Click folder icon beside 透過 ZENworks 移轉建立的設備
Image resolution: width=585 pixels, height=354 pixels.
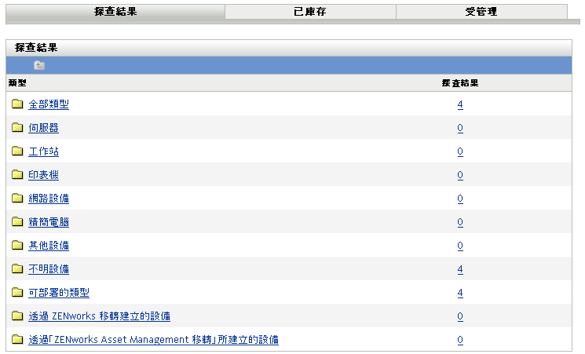click(x=17, y=316)
